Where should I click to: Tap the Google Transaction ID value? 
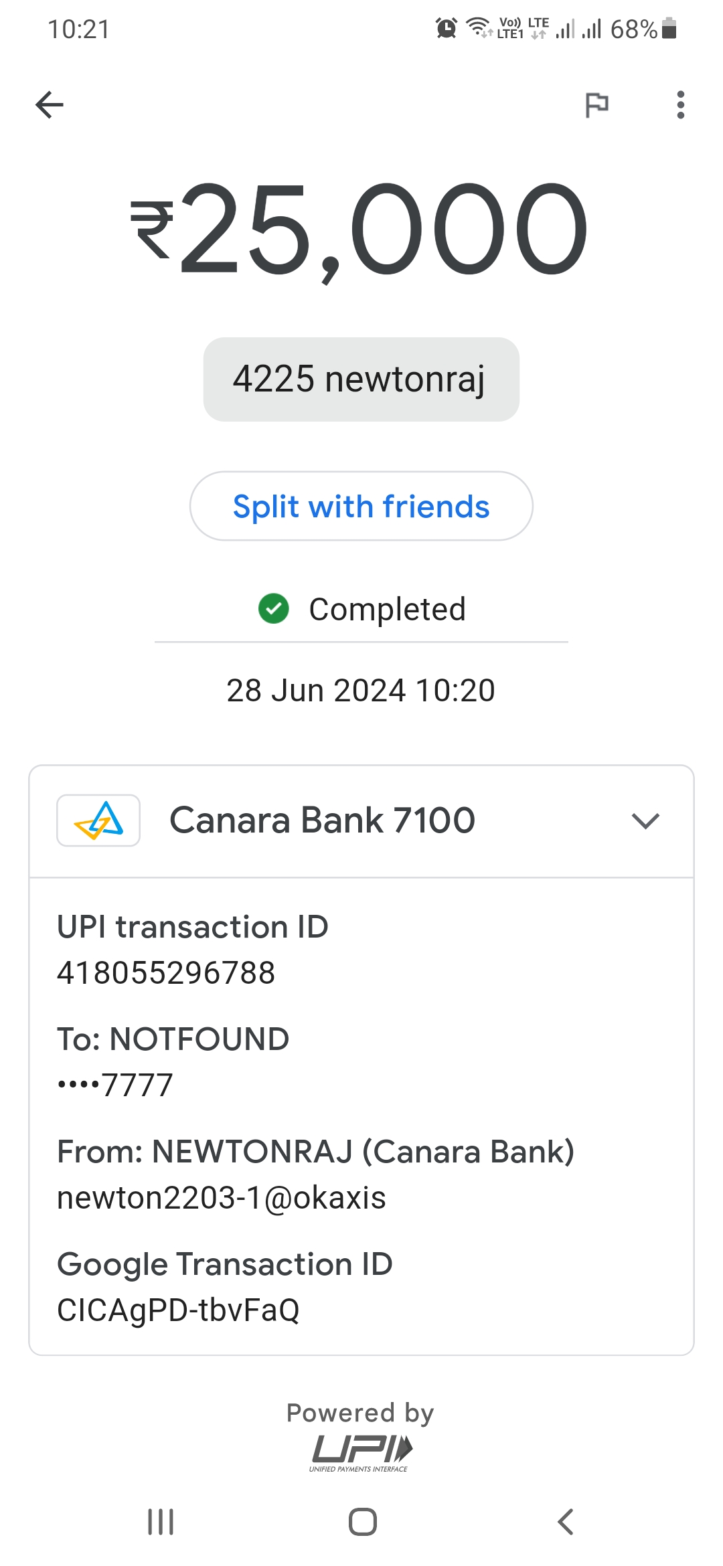[x=178, y=1310]
